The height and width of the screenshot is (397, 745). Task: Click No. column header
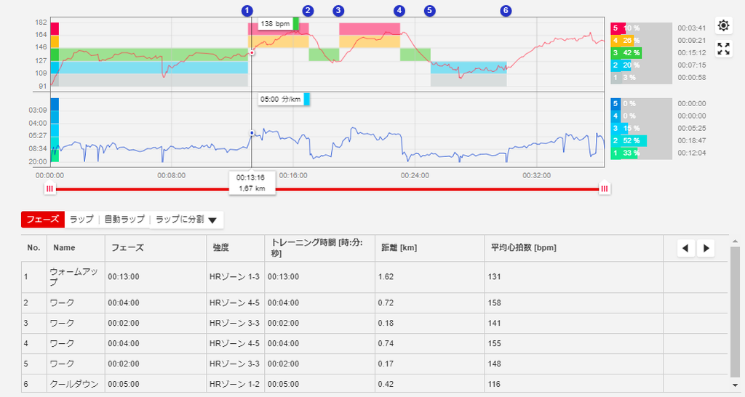(33, 248)
